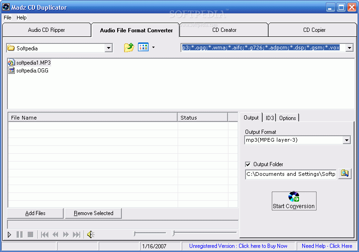Click the speaker volume icon
Image resolution: width=359 pixels, height=252 pixels.
point(90,234)
